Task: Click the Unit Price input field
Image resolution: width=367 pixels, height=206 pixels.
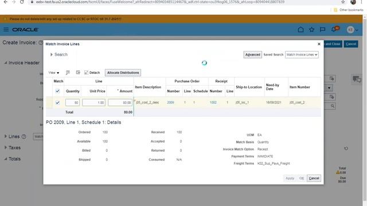Action: click(x=93, y=102)
